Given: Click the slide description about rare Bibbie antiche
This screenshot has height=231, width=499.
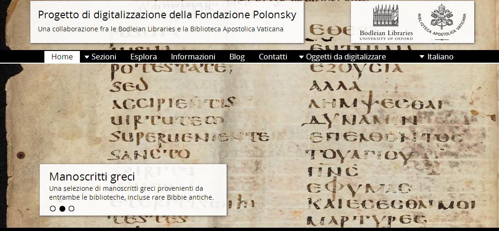Looking at the screenshot, I should tap(131, 193).
